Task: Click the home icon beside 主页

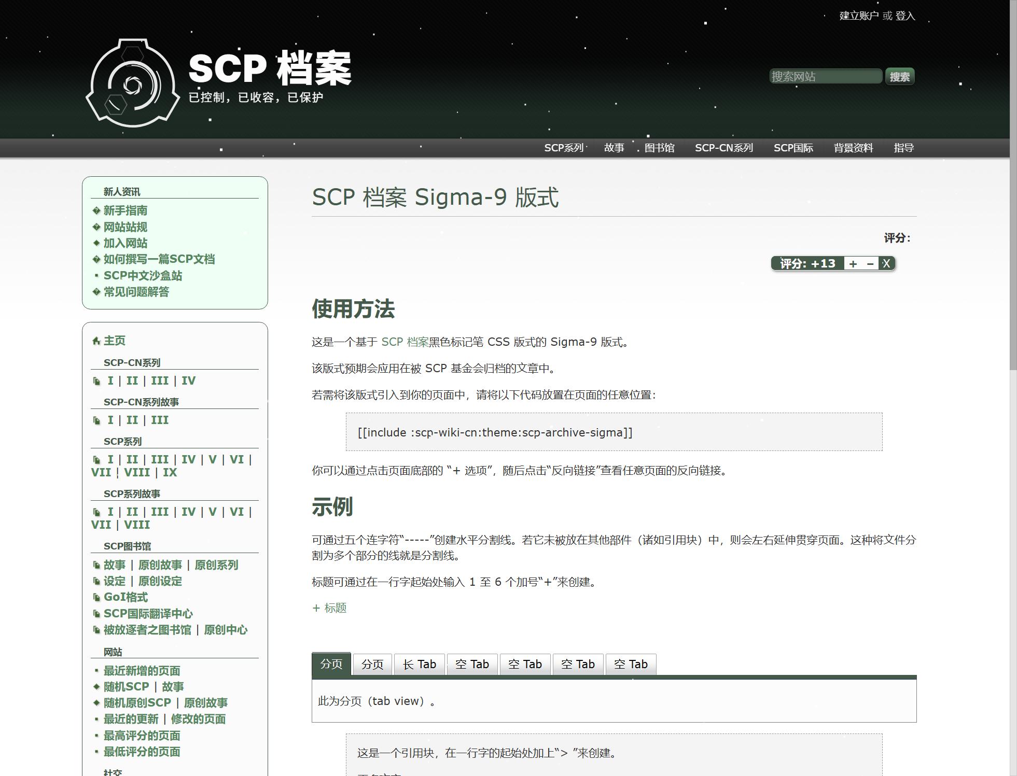Action: tap(96, 341)
